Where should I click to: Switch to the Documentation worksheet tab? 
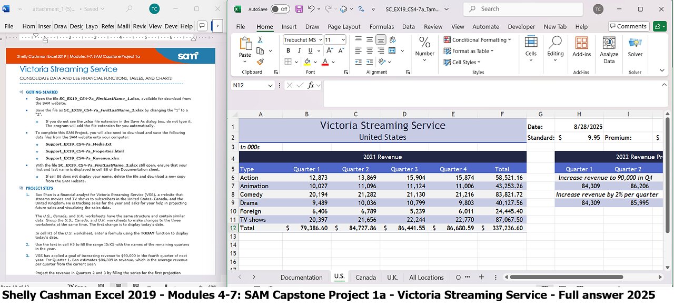click(x=301, y=277)
